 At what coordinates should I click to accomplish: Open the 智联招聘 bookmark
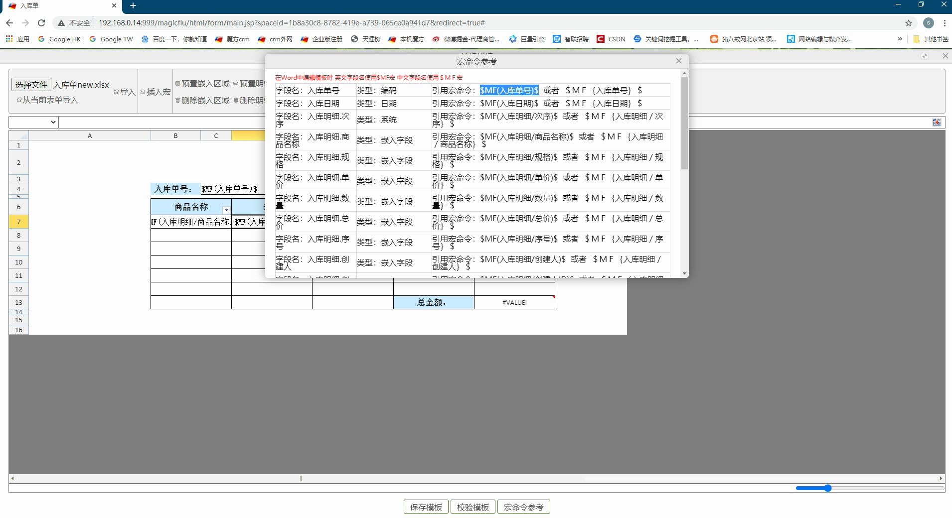point(571,39)
